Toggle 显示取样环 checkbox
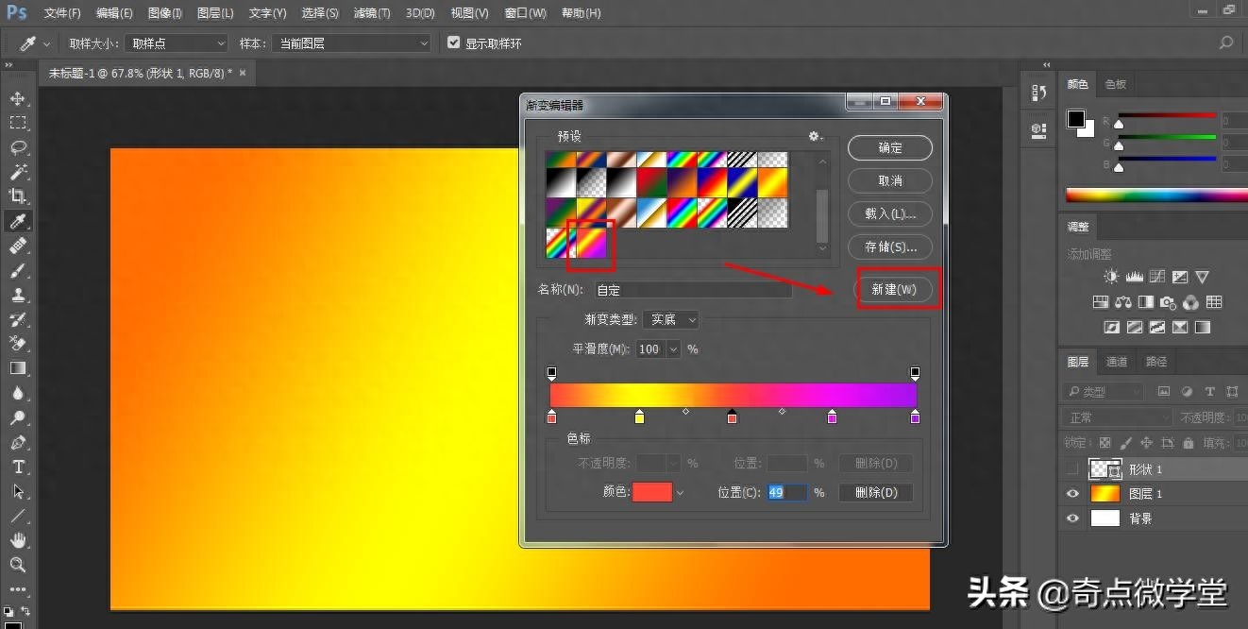This screenshot has width=1248, height=629. [x=454, y=43]
